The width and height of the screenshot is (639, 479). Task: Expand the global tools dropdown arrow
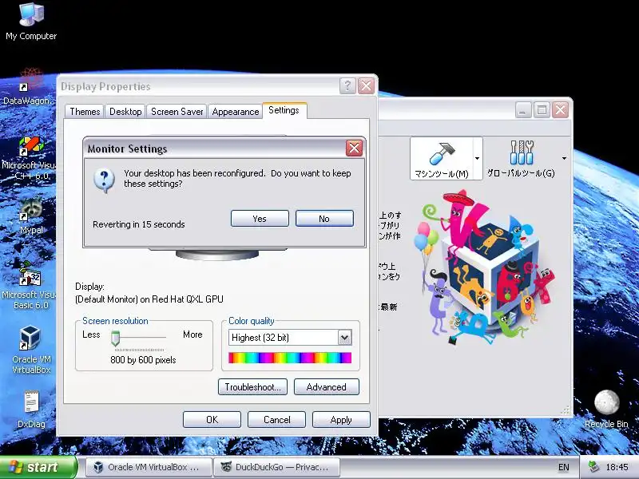(x=564, y=158)
